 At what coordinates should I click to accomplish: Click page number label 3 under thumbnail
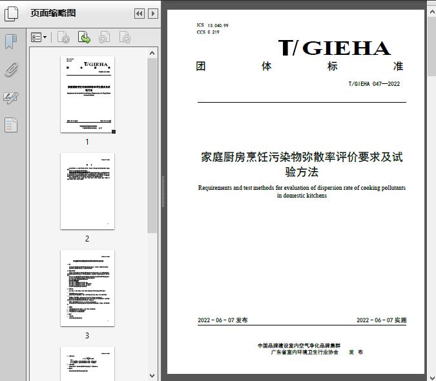pyautogui.click(x=87, y=336)
